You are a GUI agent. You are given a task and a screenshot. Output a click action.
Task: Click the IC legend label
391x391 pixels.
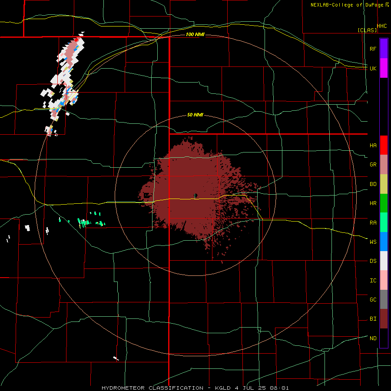pyautogui.click(x=373, y=281)
